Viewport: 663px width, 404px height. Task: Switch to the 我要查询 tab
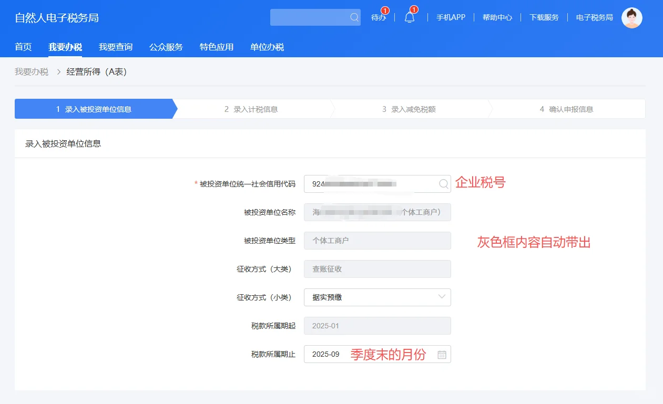point(116,47)
